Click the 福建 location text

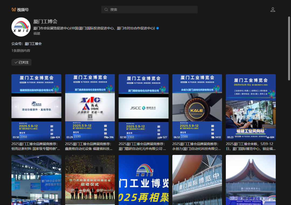(37, 33)
